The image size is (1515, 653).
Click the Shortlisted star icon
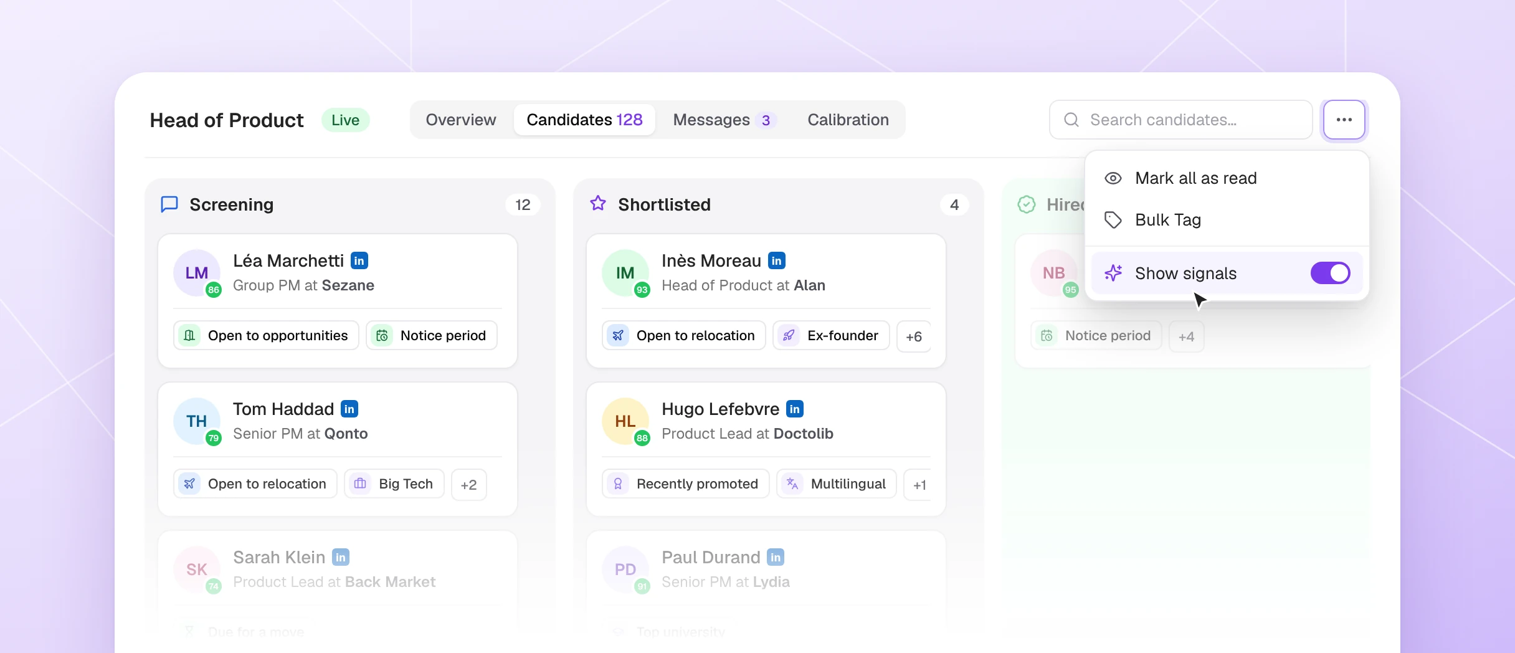click(598, 204)
